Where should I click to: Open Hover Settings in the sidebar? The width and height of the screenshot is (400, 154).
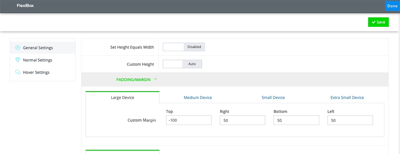36,72
